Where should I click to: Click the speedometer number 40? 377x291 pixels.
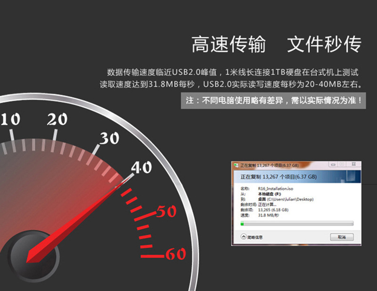[x=142, y=167]
